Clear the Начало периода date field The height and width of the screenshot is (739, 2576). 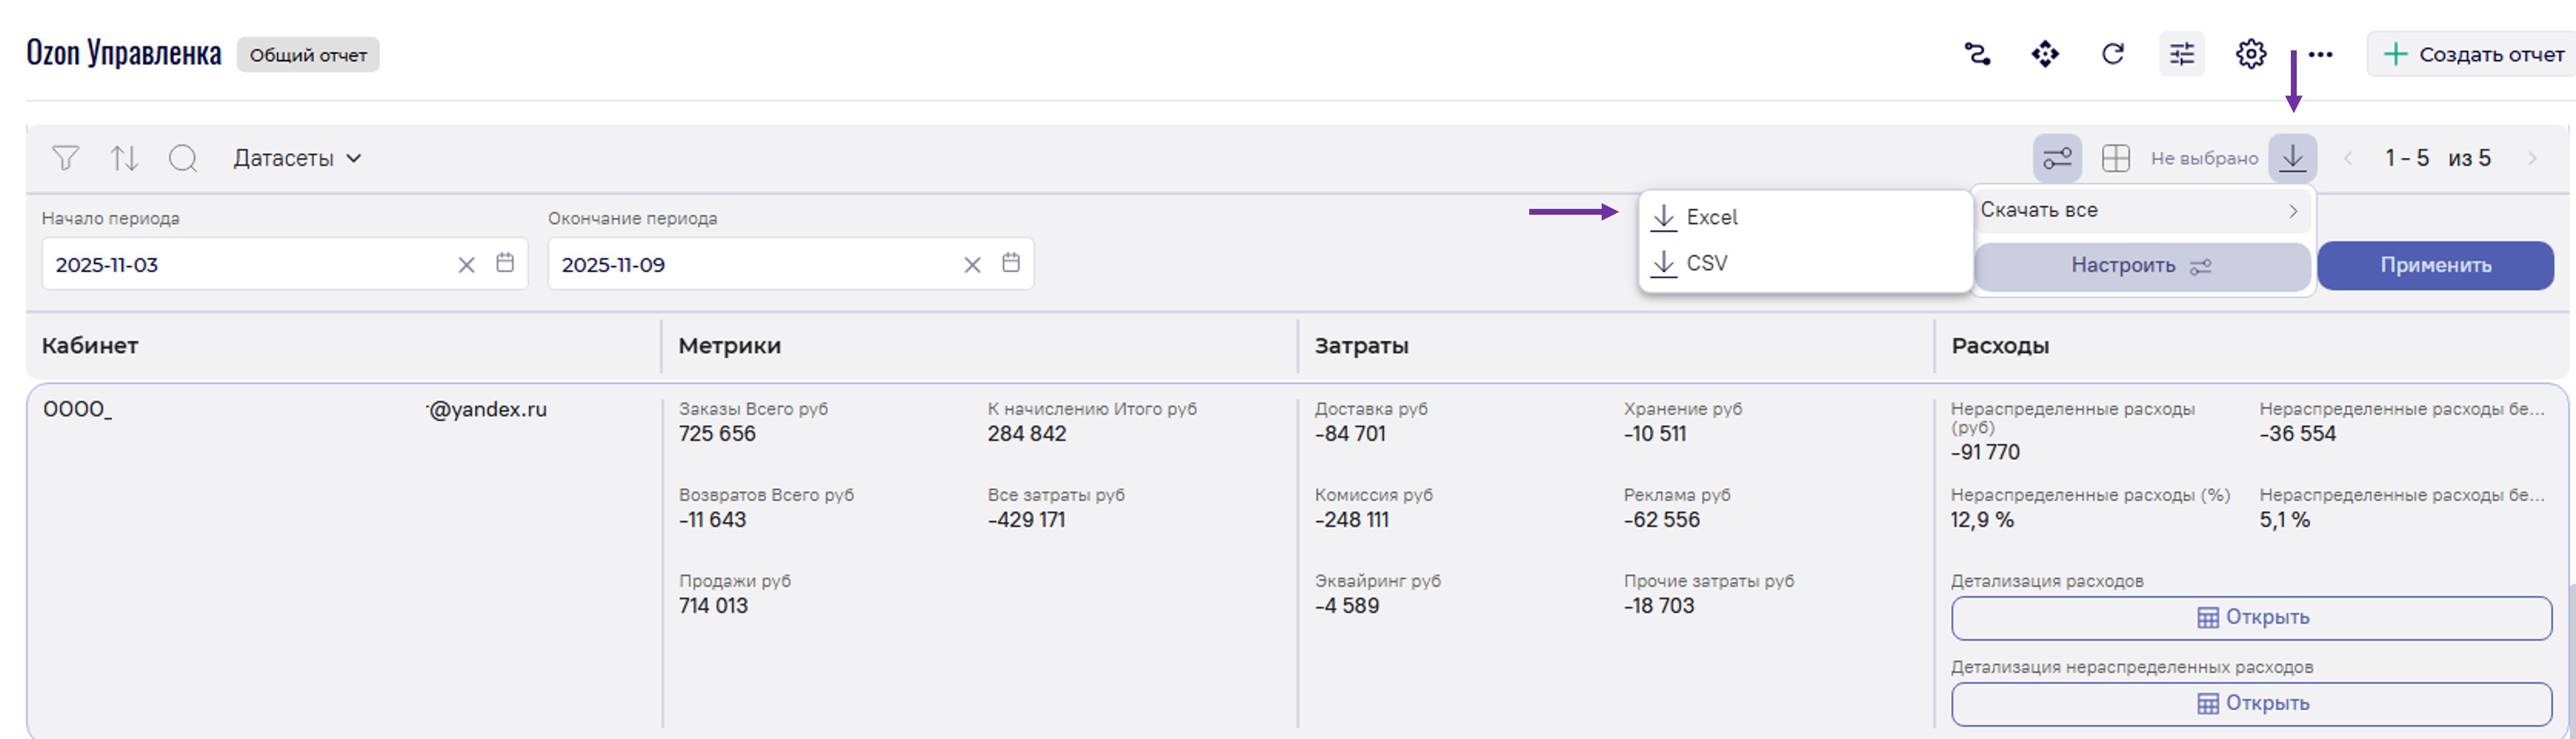(466, 265)
